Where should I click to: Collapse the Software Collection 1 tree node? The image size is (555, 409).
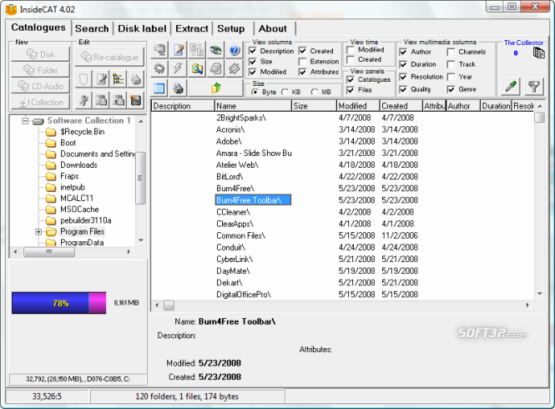tap(24, 121)
